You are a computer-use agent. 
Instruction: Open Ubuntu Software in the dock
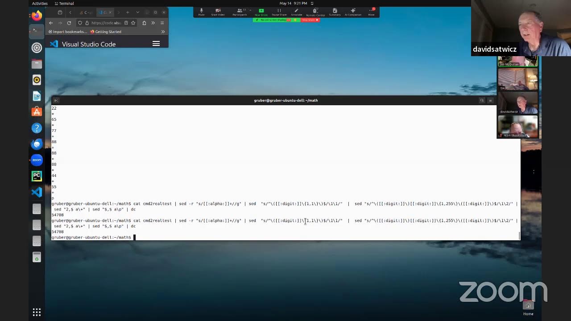click(37, 112)
